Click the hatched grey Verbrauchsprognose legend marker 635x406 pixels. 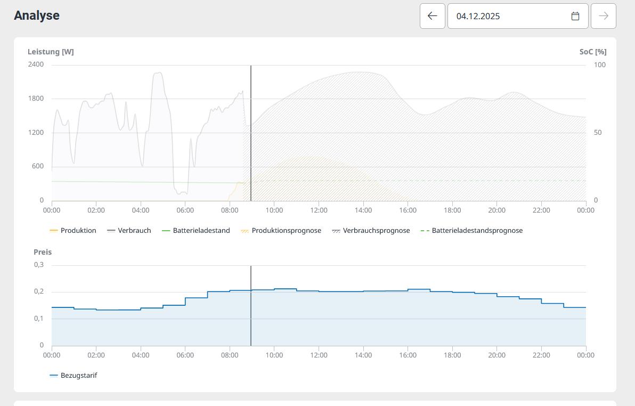tap(336, 231)
